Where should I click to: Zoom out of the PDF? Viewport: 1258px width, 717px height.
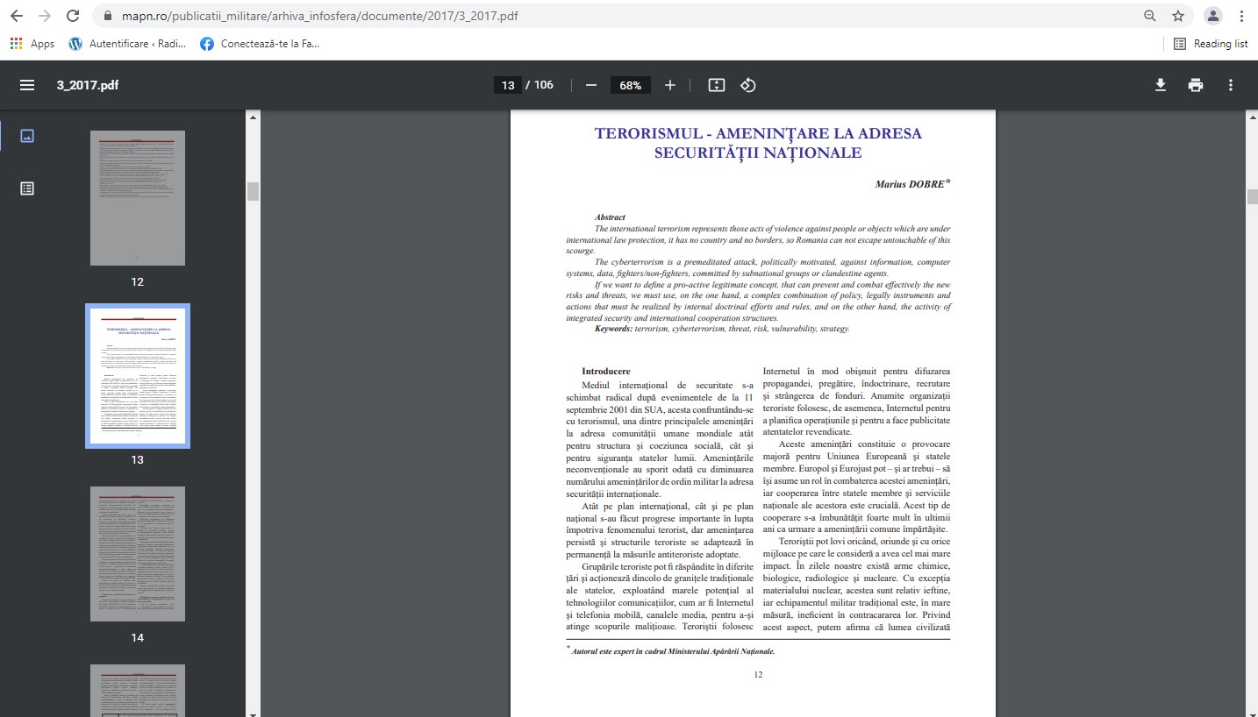(591, 85)
